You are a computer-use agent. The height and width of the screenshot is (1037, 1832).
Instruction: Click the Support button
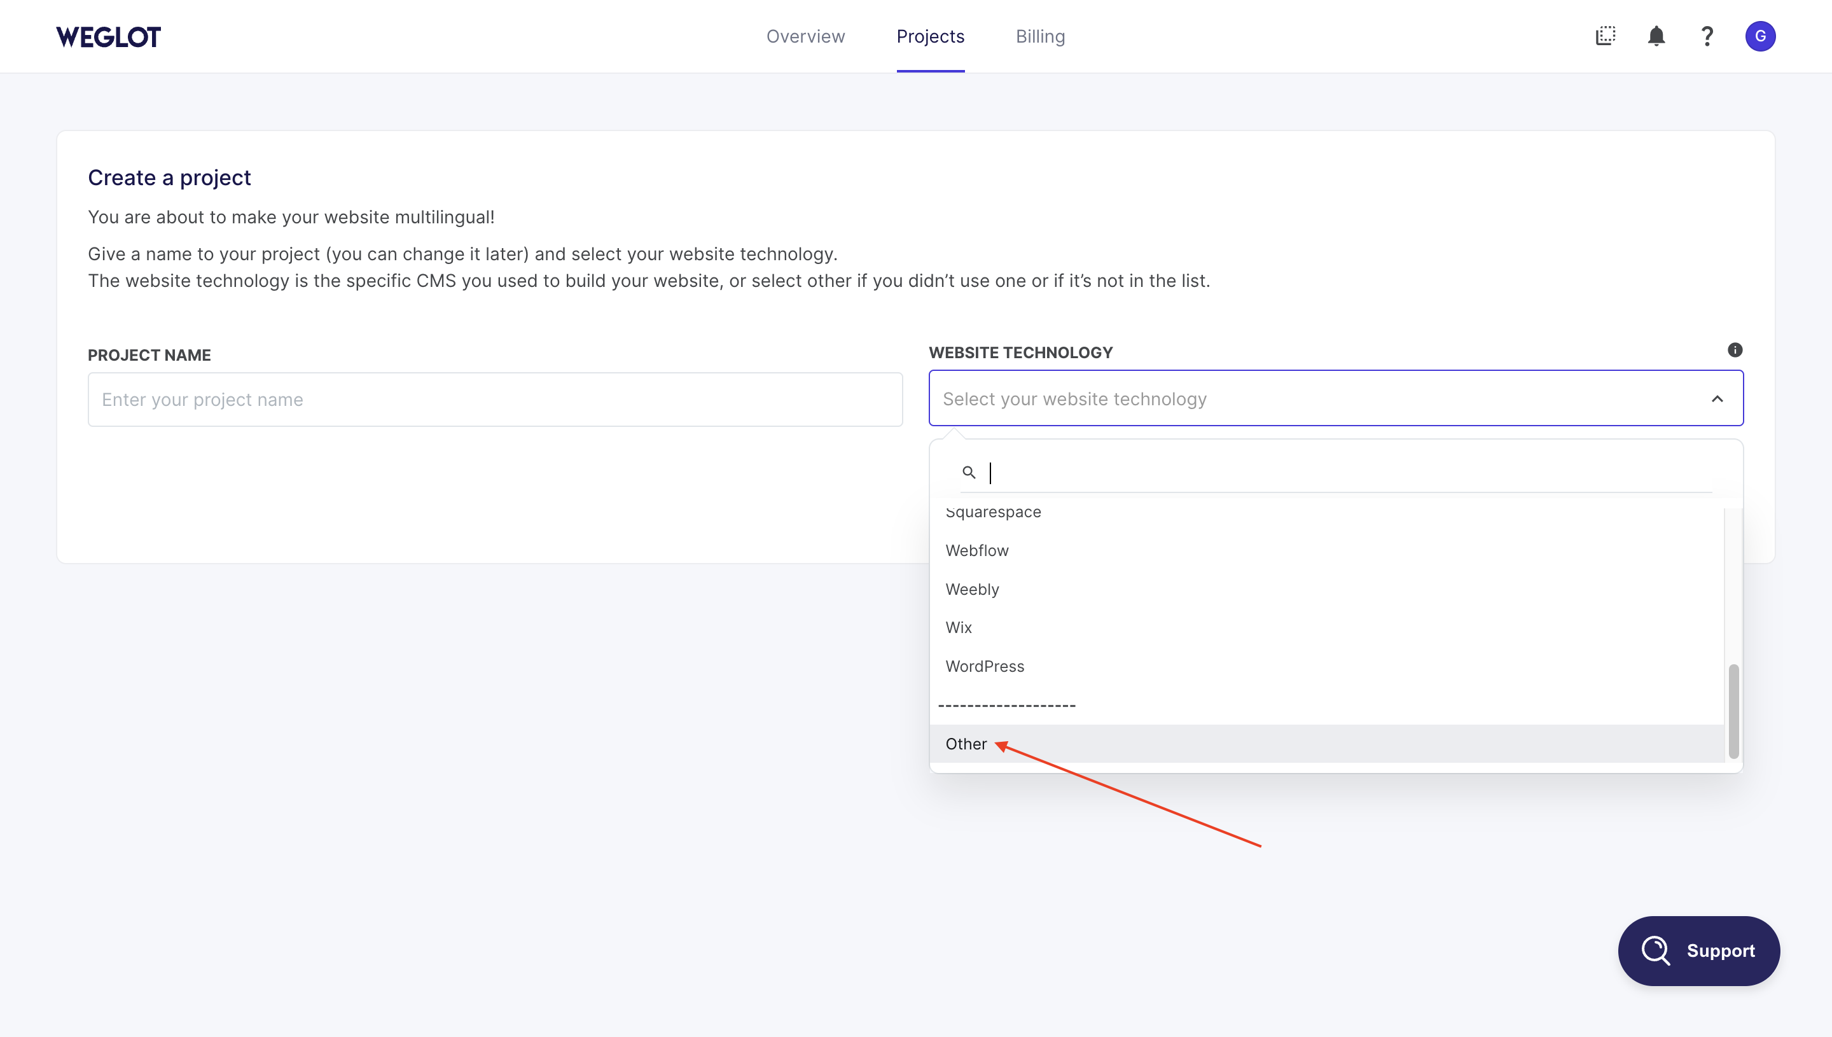pos(1699,950)
